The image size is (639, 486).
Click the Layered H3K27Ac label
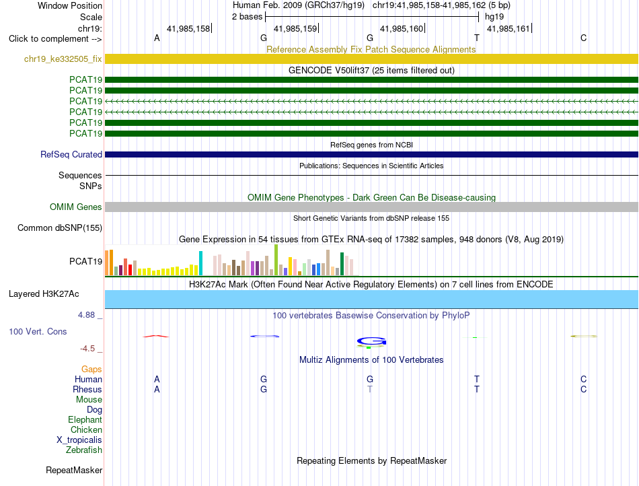click(44, 294)
